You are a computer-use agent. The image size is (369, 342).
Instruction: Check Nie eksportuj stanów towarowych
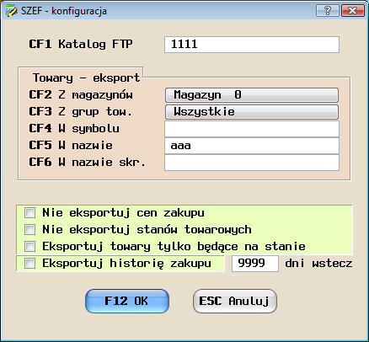click(x=29, y=230)
